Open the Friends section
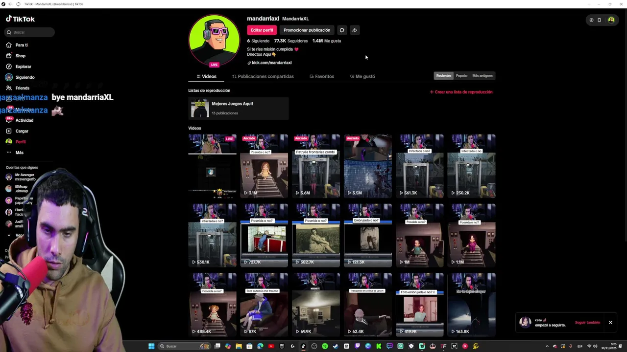Image resolution: width=627 pixels, height=352 pixels. 18,88
